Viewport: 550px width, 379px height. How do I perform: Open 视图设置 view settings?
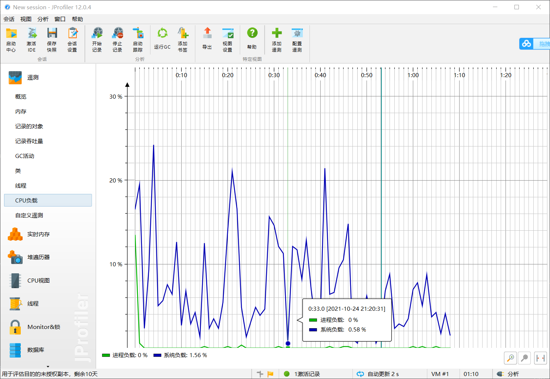(x=228, y=40)
